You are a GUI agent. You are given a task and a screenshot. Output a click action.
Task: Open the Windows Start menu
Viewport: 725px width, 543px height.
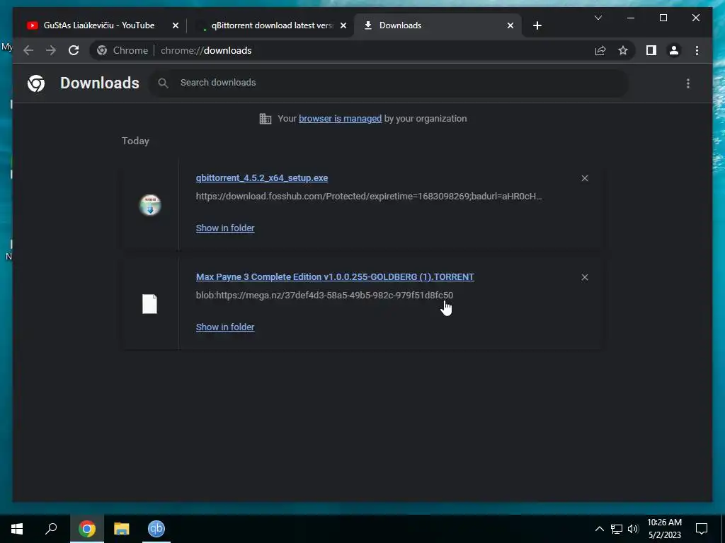pyautogui.click(x=17, y=529)
